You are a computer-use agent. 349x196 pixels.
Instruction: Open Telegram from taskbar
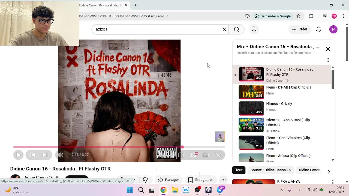tap(220, 190)
